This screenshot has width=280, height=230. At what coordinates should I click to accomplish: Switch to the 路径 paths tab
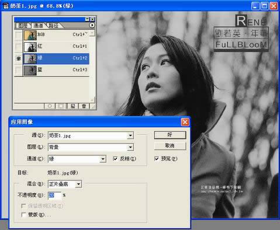pos(53,26)
